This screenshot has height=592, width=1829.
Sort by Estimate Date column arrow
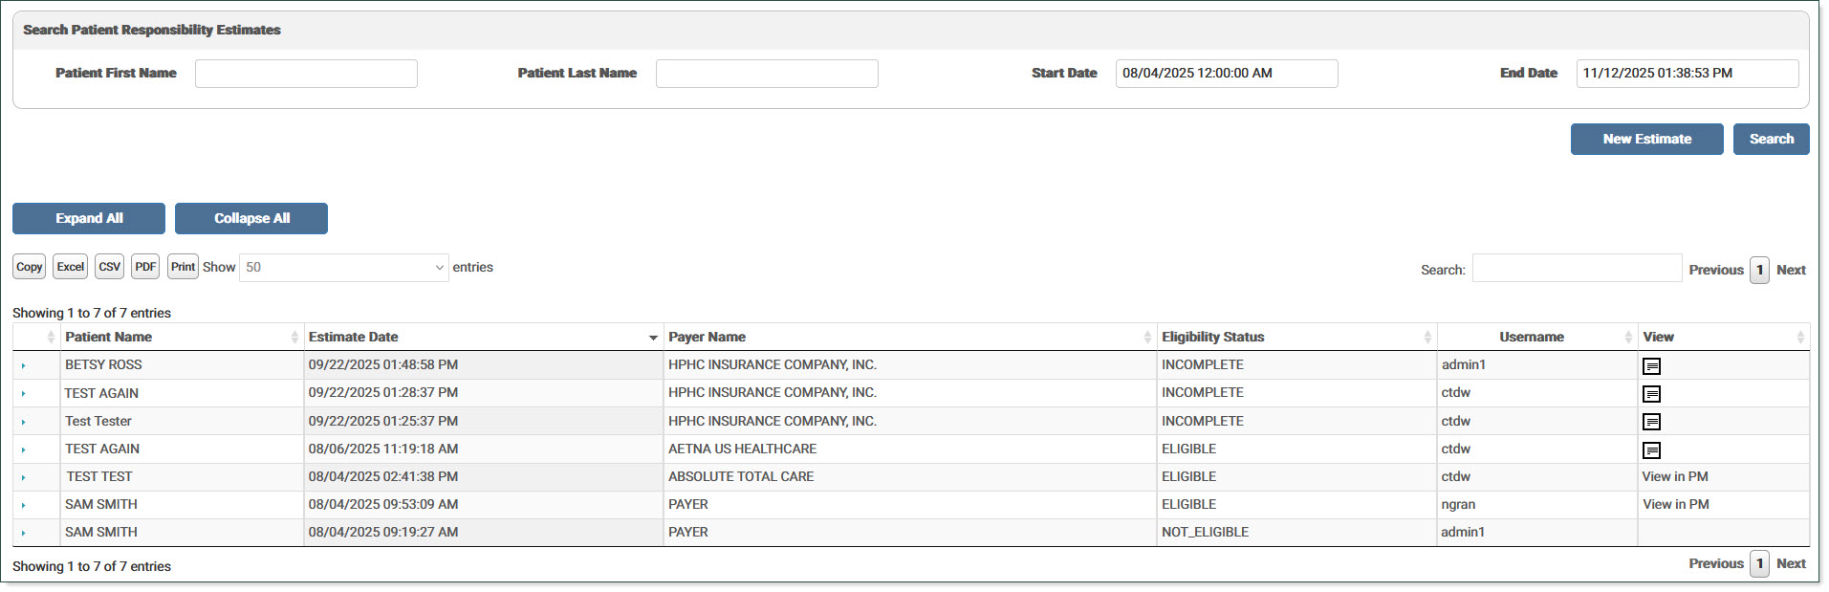pos(653,338)
